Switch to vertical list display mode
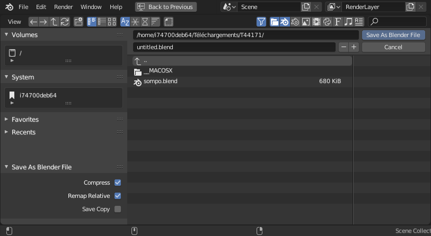The width and height of the screenshot is (431, 236). [x=92, y=22]
